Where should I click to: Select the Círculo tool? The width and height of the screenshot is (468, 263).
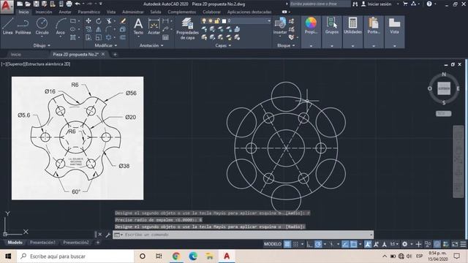point(42,26)
